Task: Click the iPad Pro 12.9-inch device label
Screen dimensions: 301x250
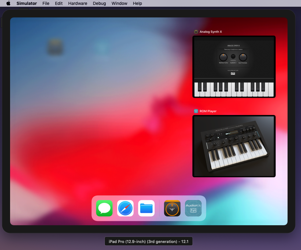Action: pos(149,241)
